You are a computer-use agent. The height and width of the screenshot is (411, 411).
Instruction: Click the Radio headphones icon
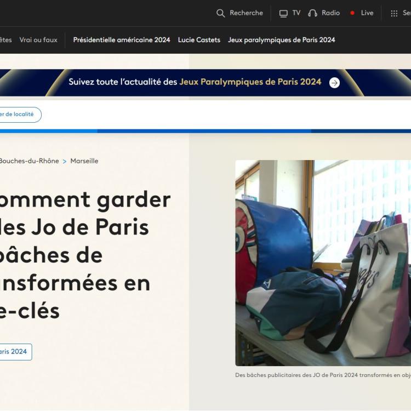click(312, 13)
